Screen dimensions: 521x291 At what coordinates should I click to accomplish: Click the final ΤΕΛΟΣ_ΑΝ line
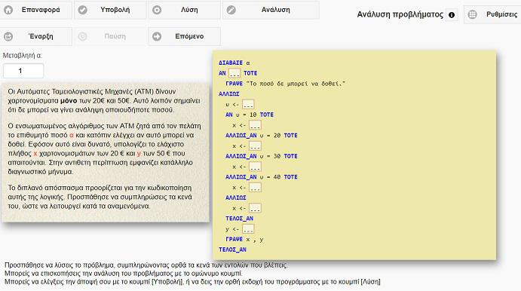pyautogui.click(x=232, y=250)
